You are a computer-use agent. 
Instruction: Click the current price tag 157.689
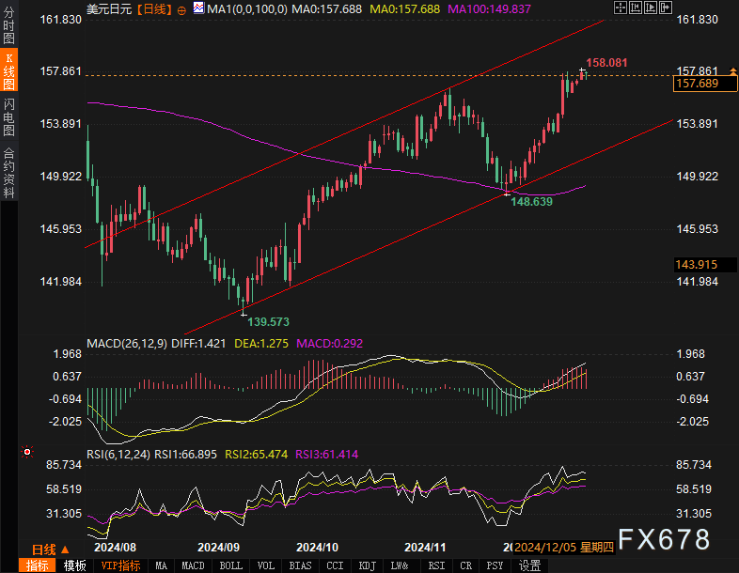pos(704,84)
